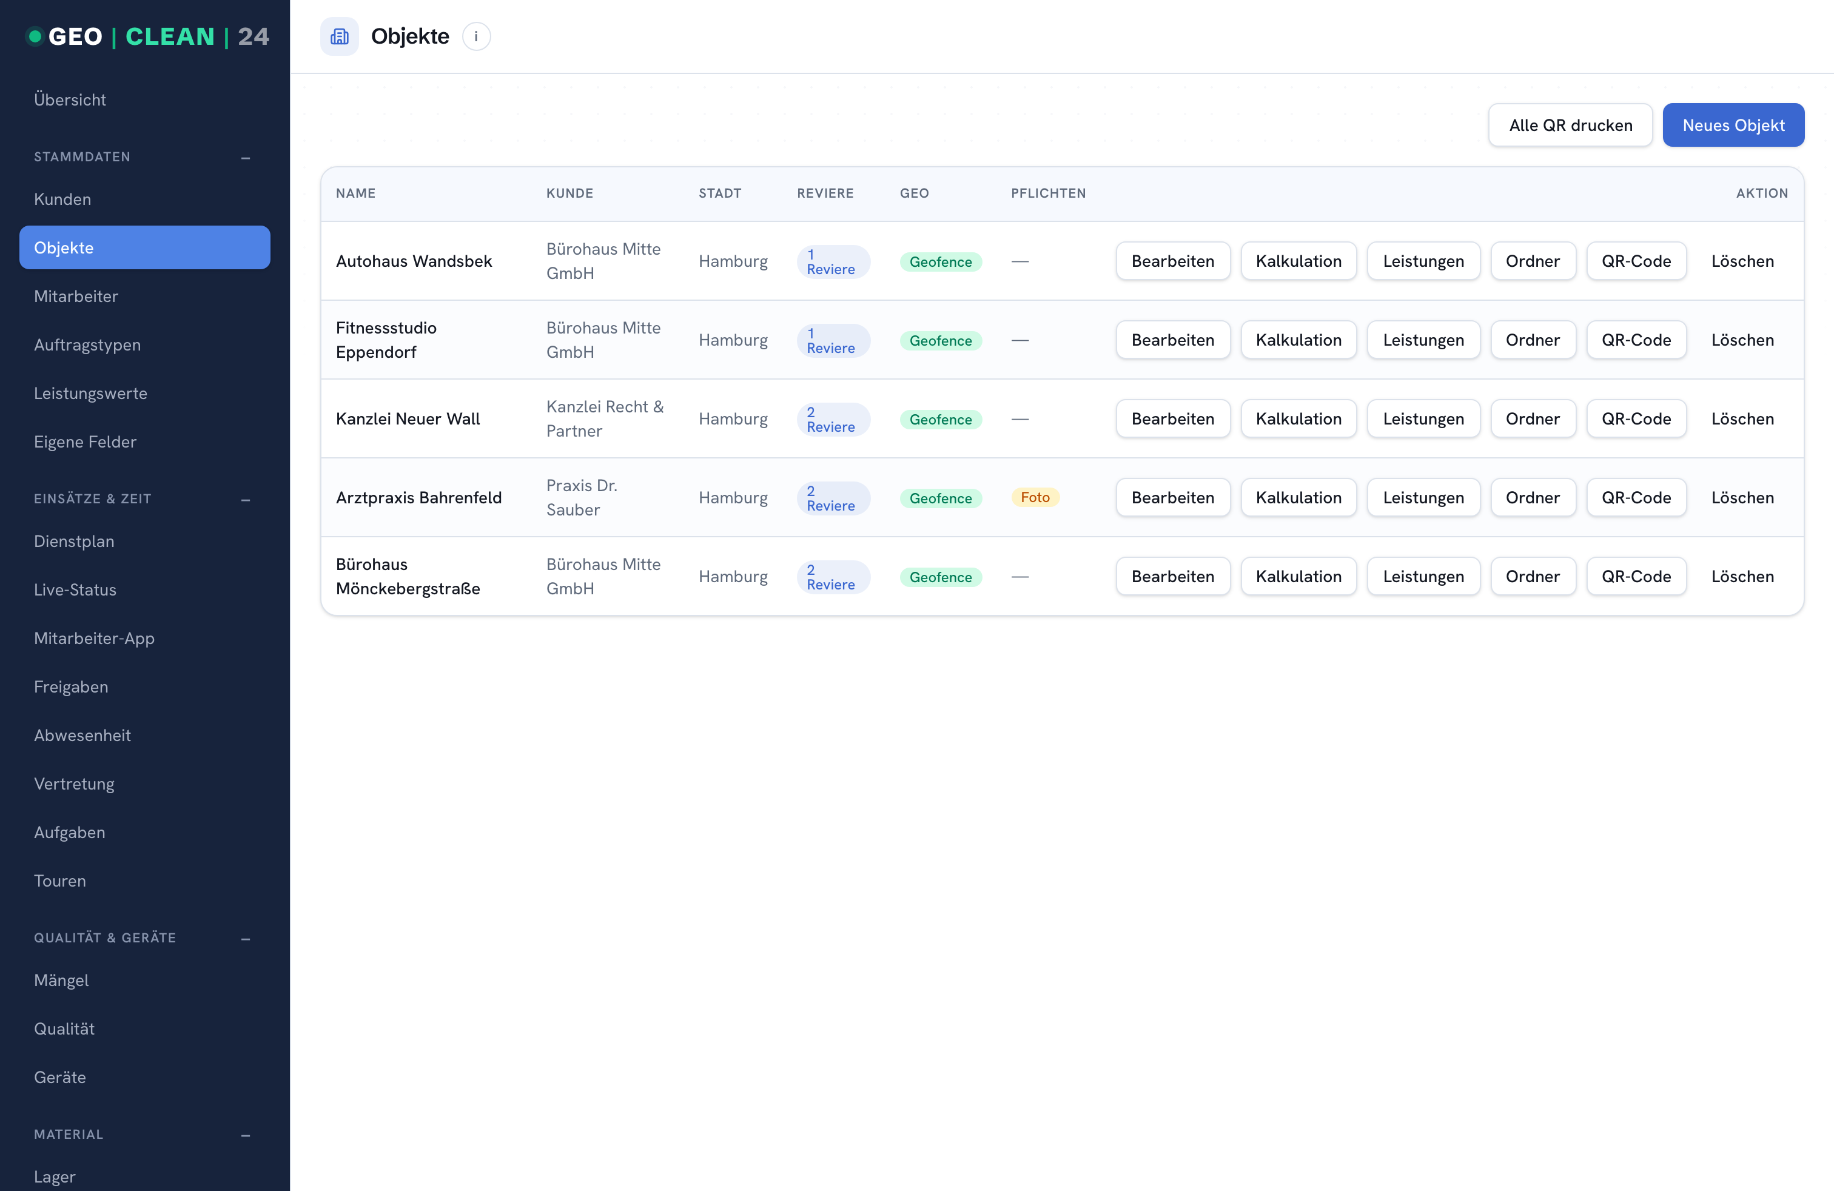Select Objekte in the sidebar
The image size is (1834, 1191).
coord(145,247)
